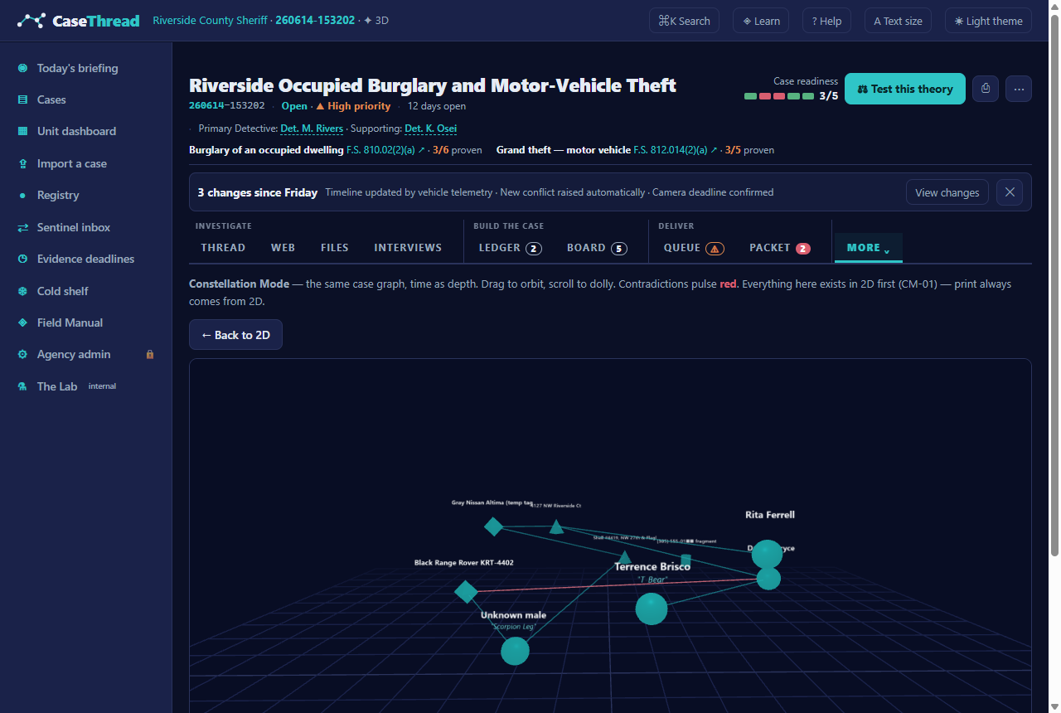Open the Det. M. Rivers link
Screen dimensions: 1061x713
click(312, 129)
